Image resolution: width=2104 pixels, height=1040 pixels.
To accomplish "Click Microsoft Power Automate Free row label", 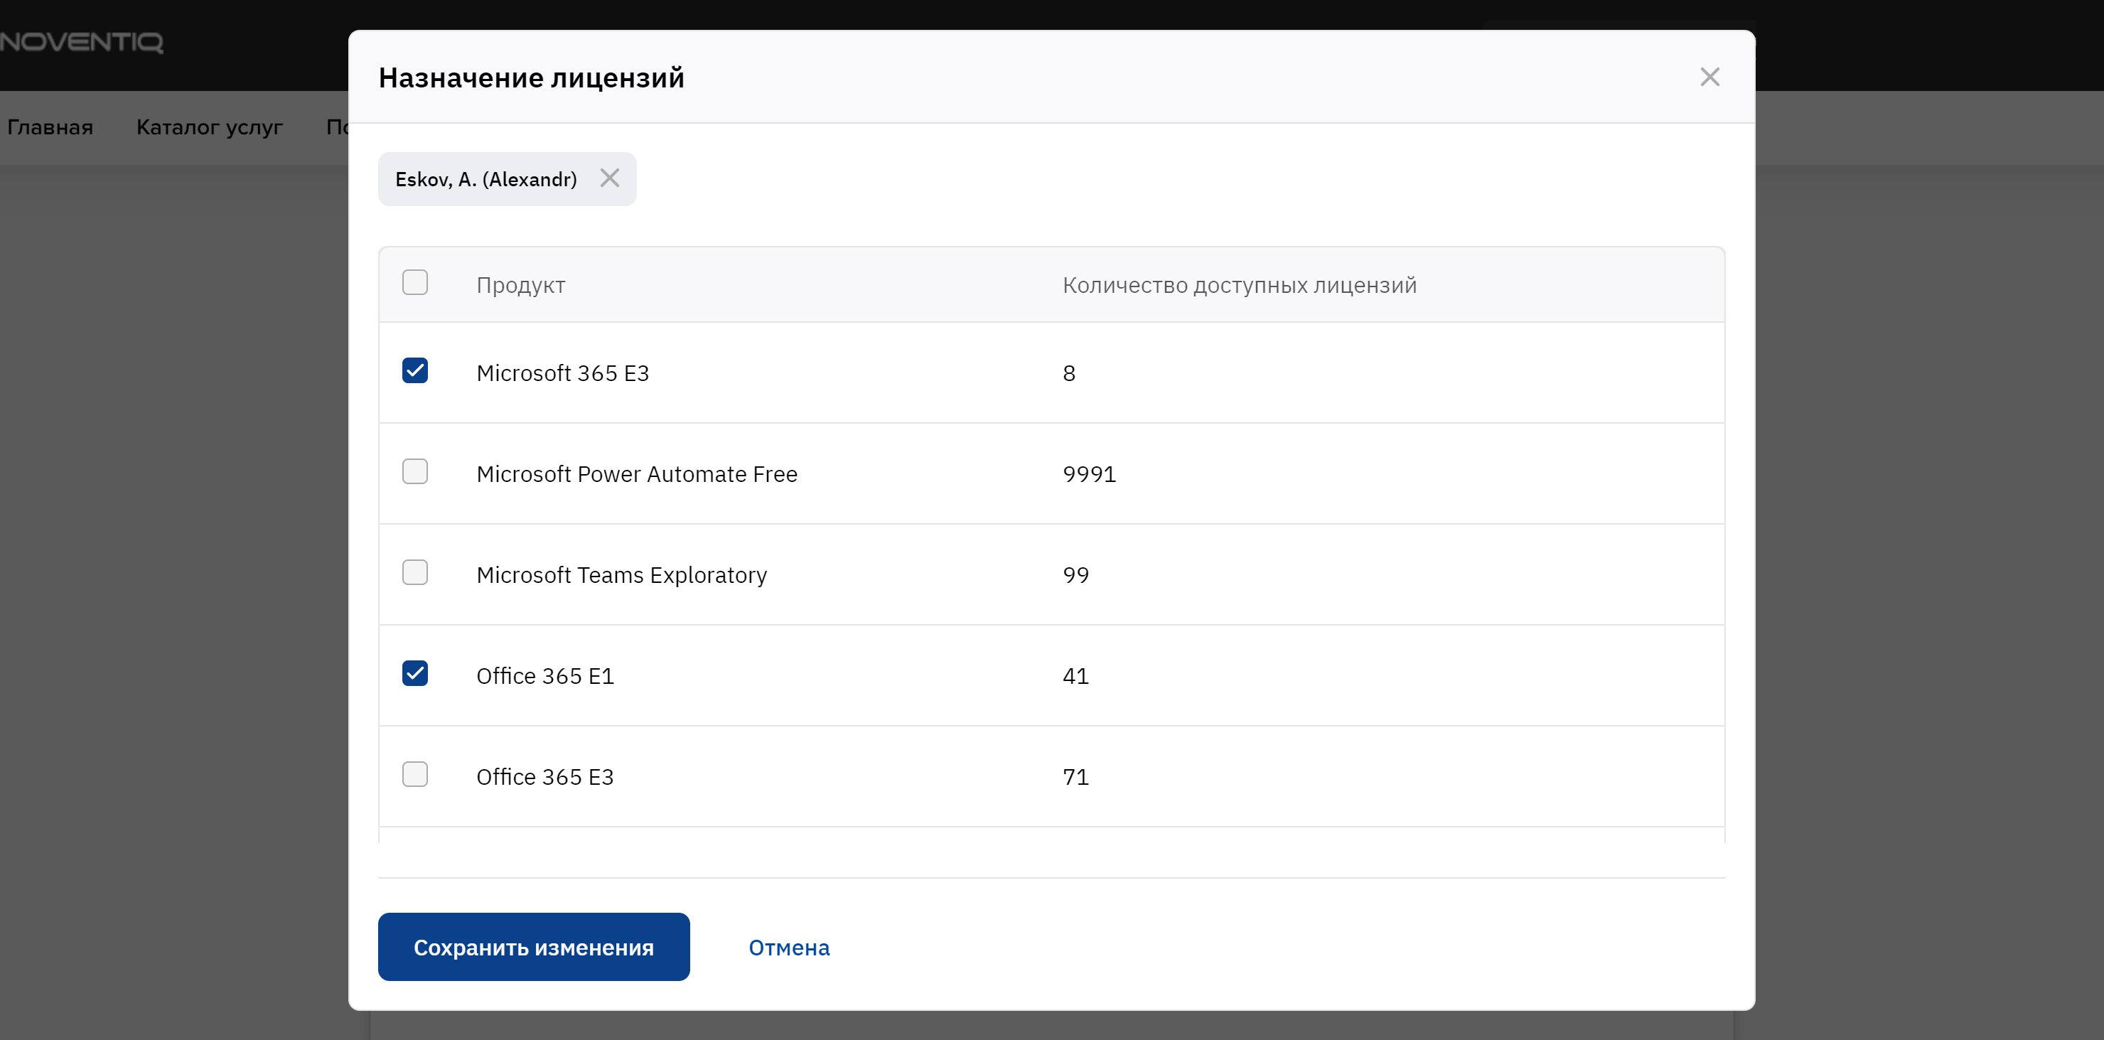I will tap(636, 474).
